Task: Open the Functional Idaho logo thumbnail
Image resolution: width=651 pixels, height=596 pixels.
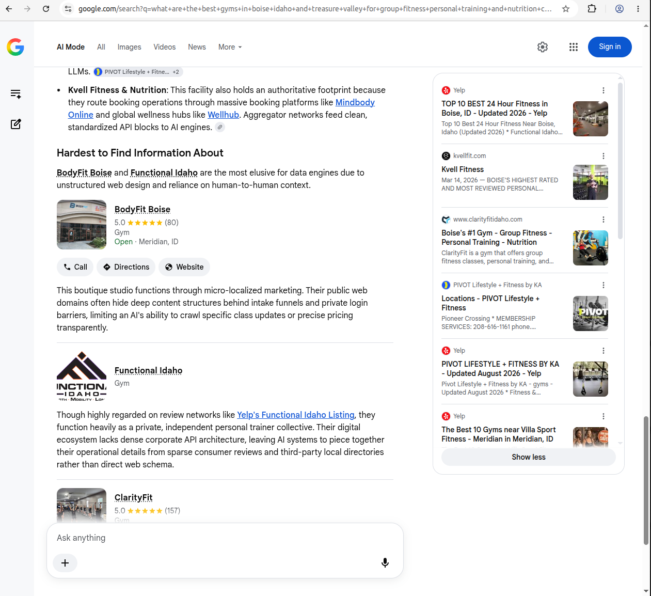Action: coord(82,376)
